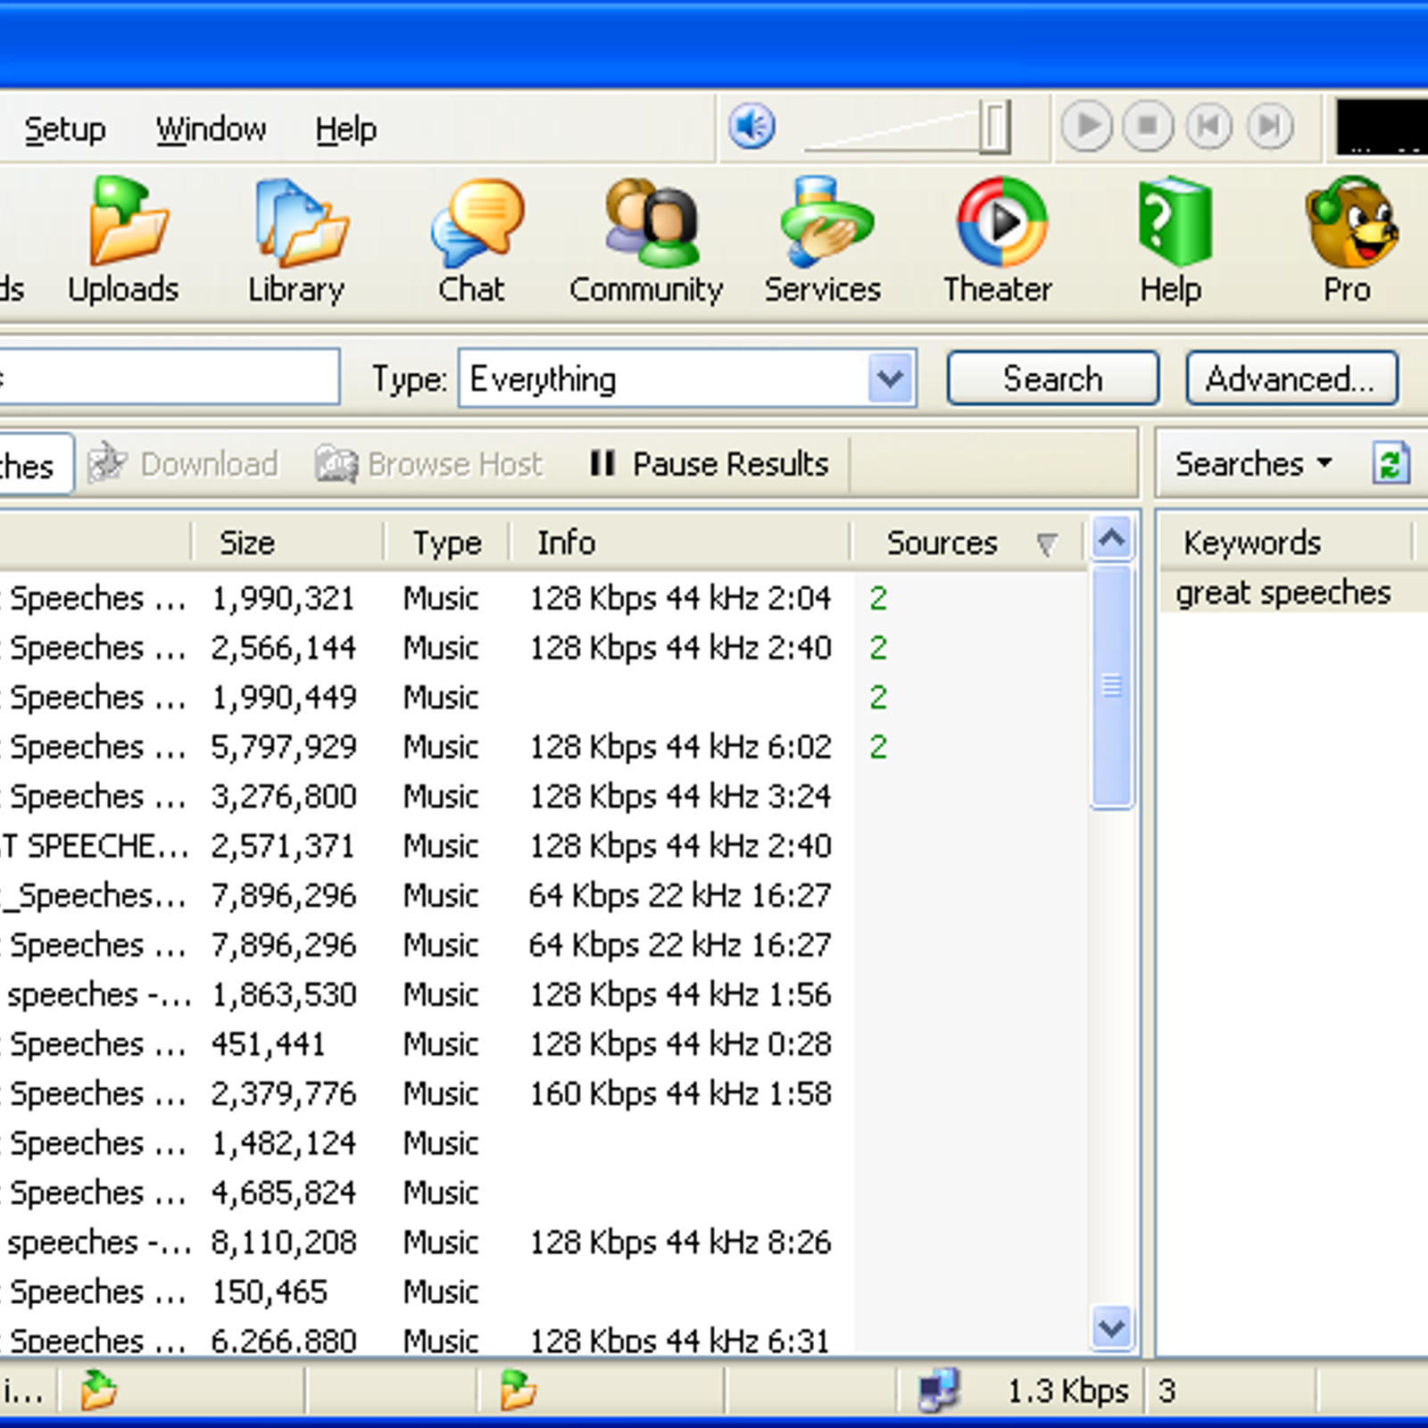
Task: Open the Uploads section
Action: point(124,241)
